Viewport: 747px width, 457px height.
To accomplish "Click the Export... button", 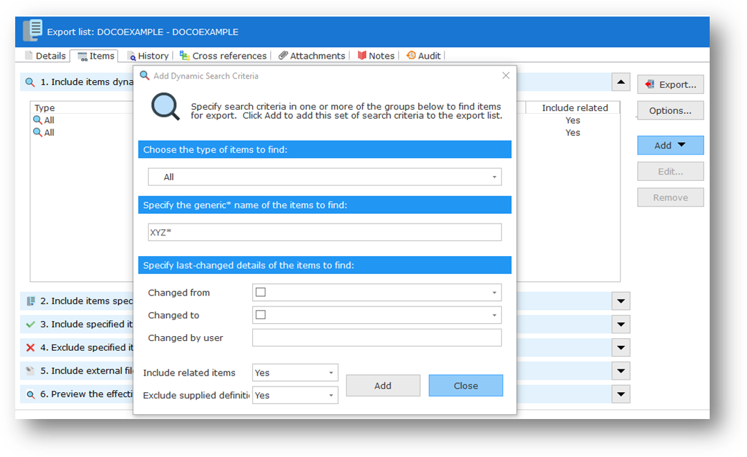I will pyautogui.click(x=670, y=84).
